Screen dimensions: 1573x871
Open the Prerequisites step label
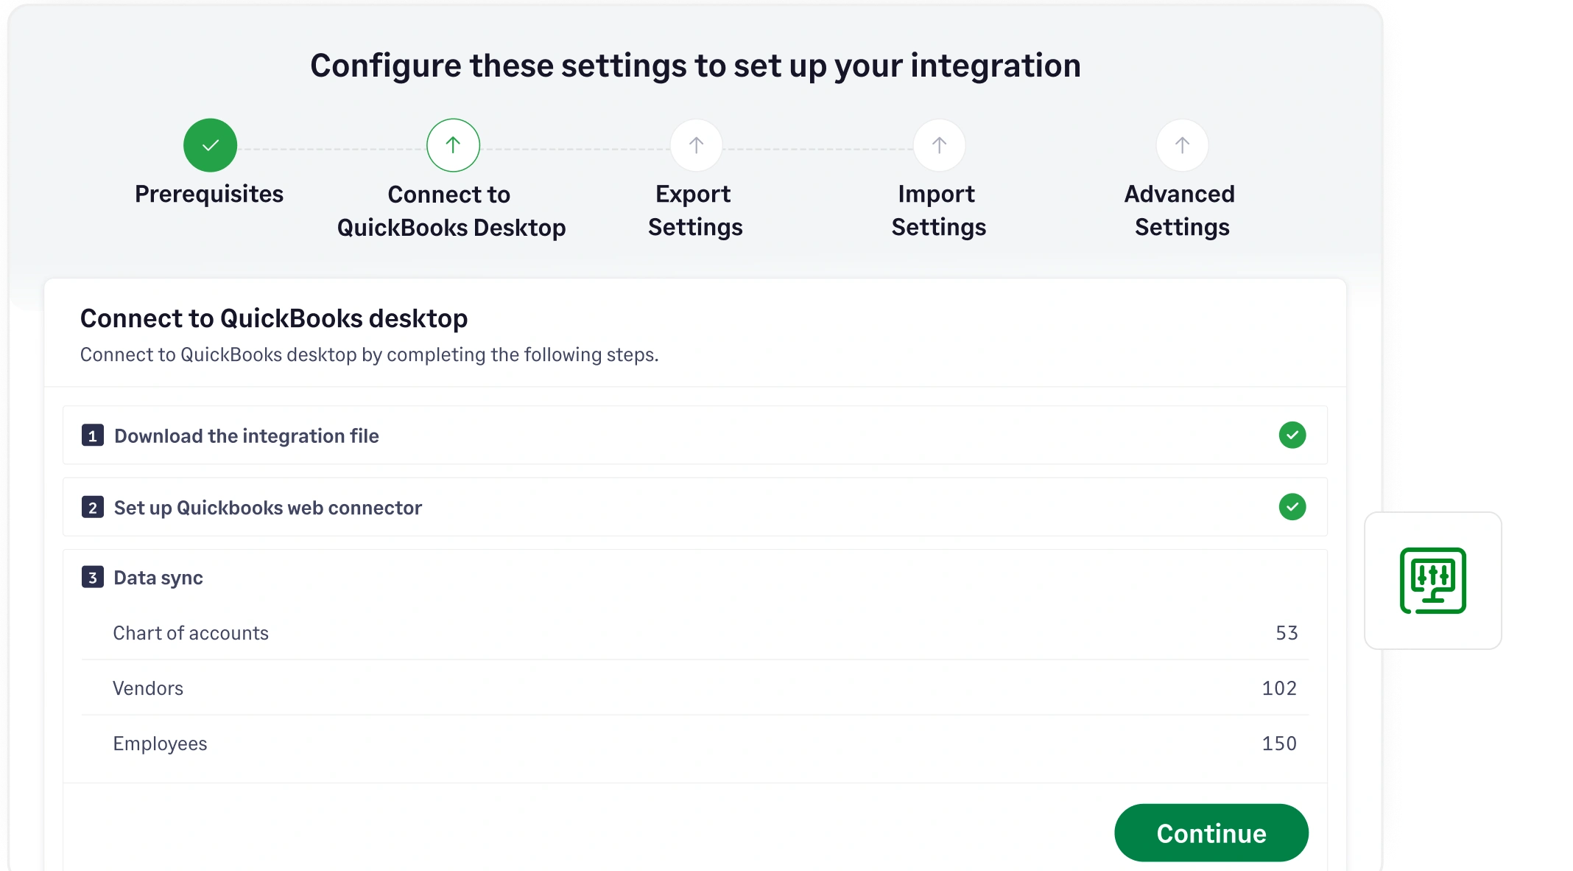tap(209, 194)
